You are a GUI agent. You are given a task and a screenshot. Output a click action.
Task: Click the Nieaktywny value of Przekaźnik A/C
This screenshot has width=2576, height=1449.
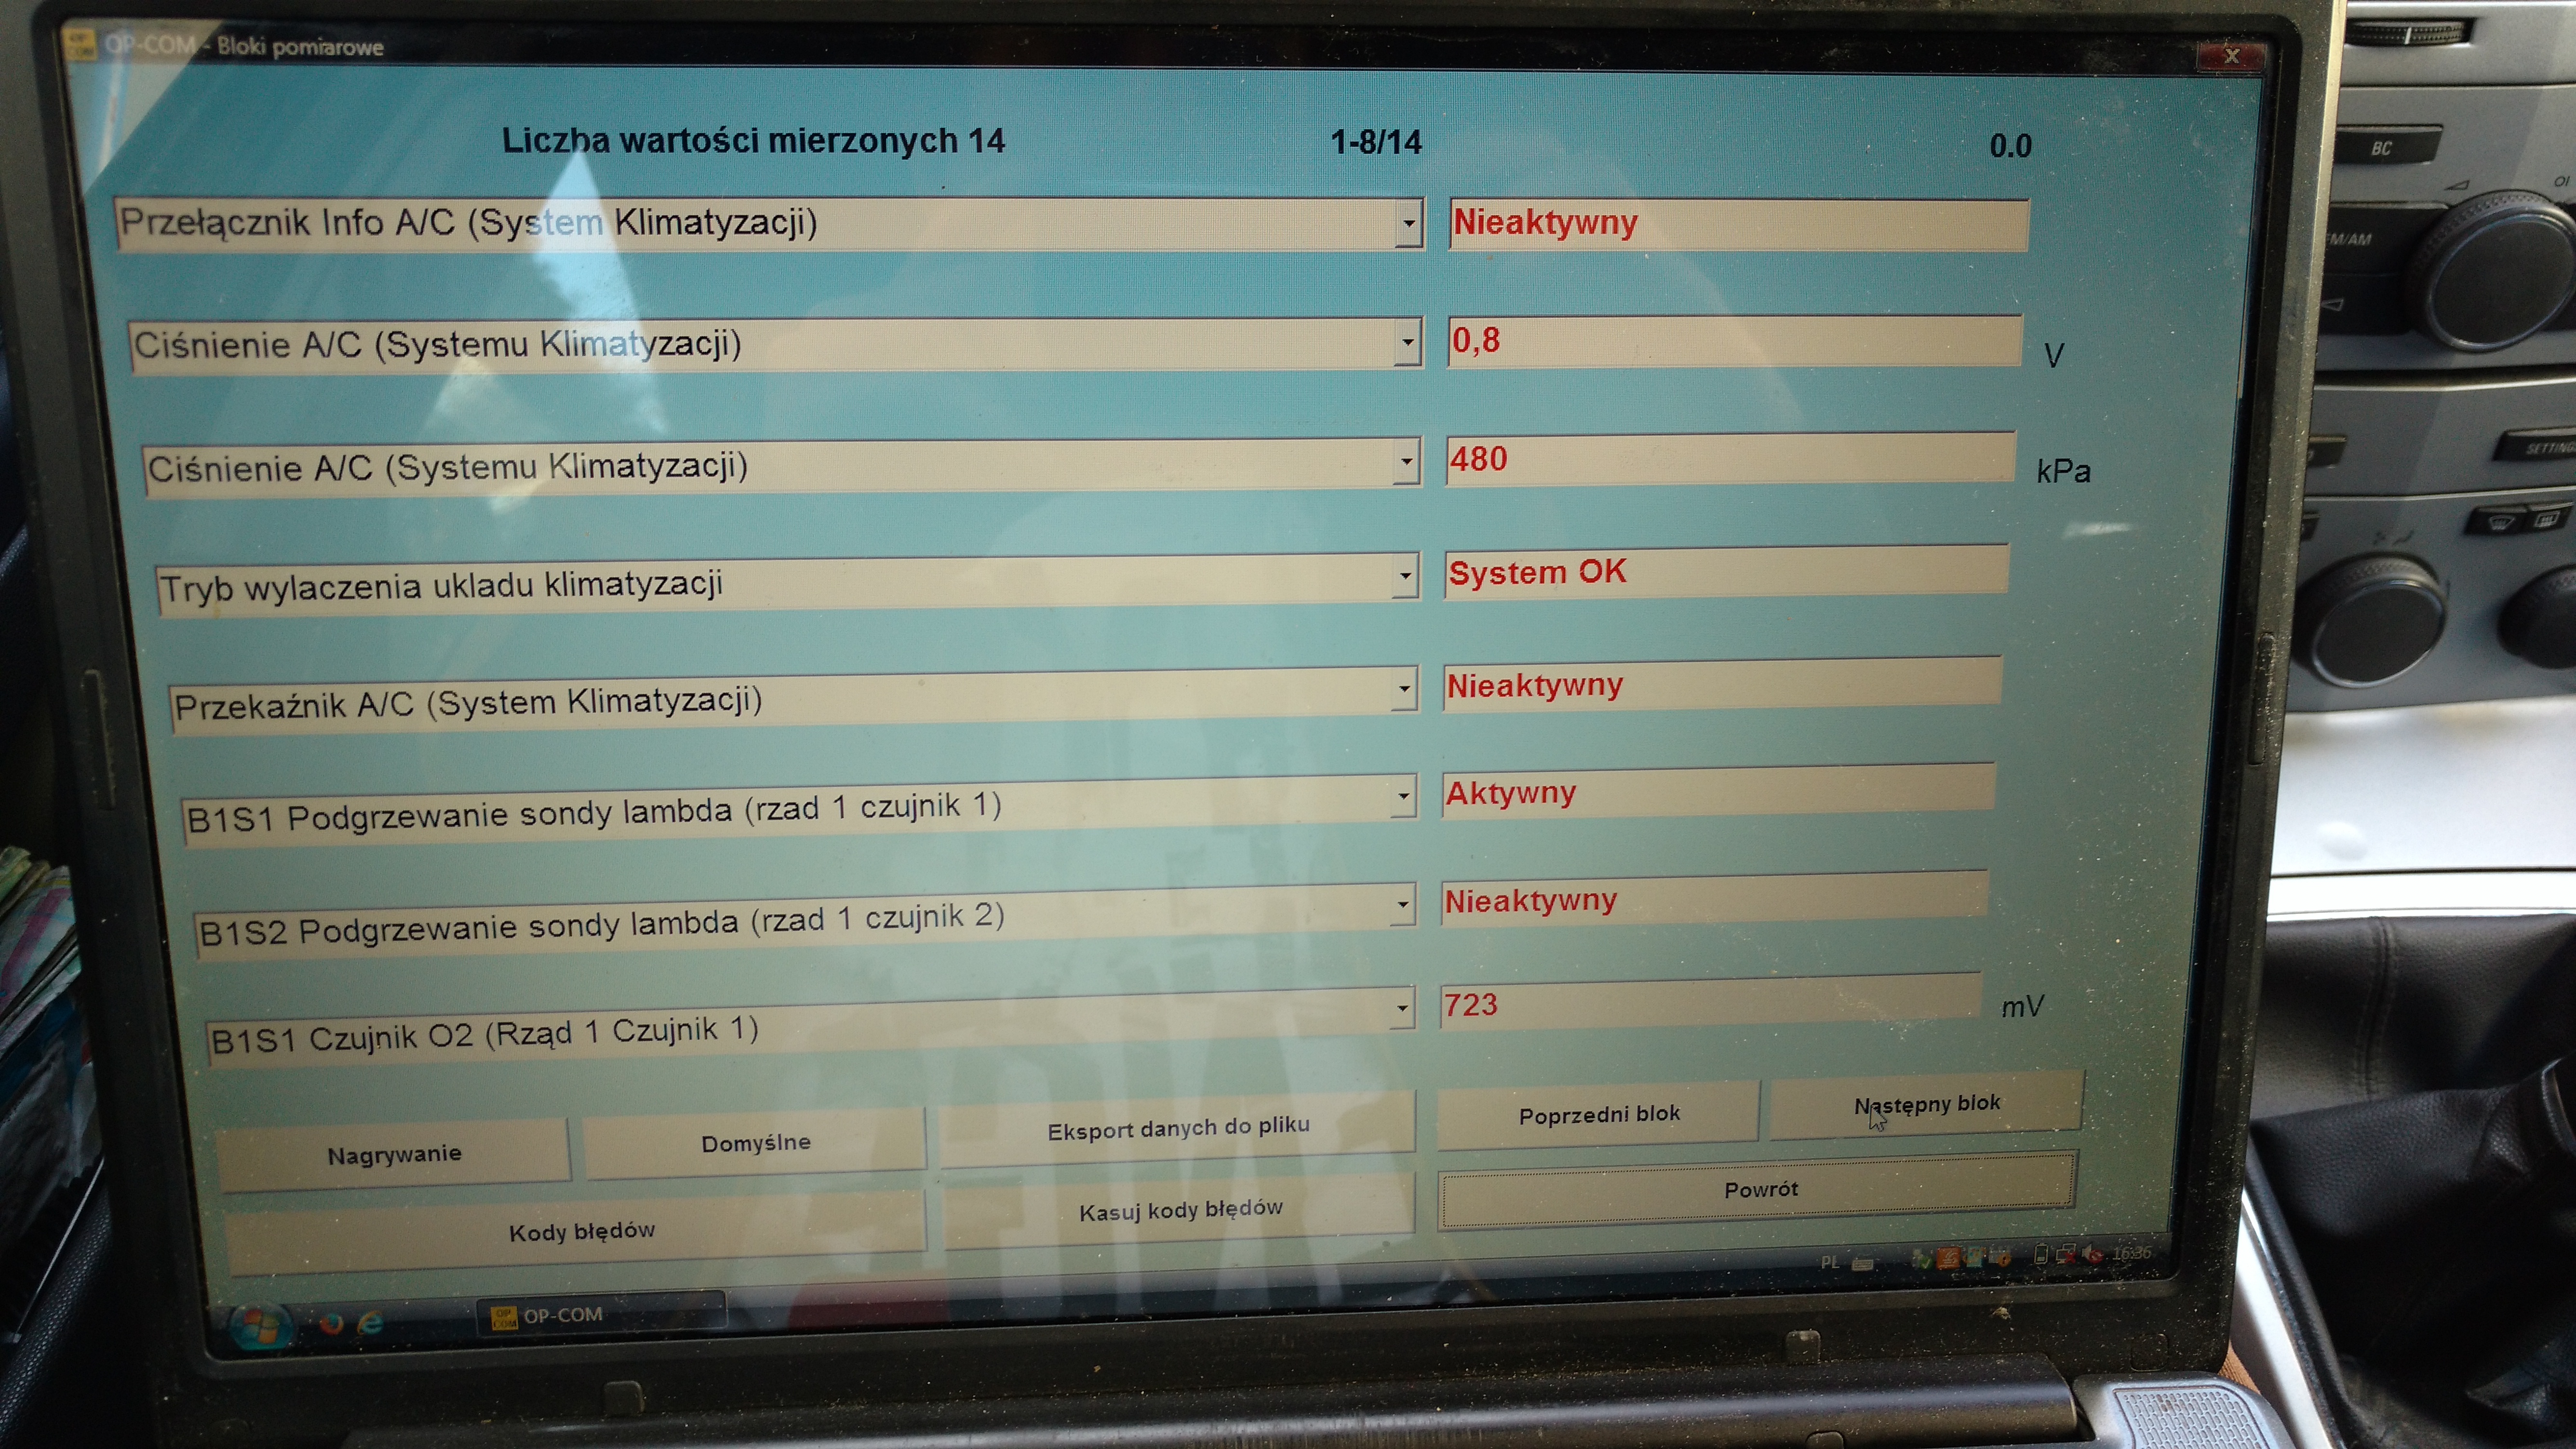tap(1722, 684)
